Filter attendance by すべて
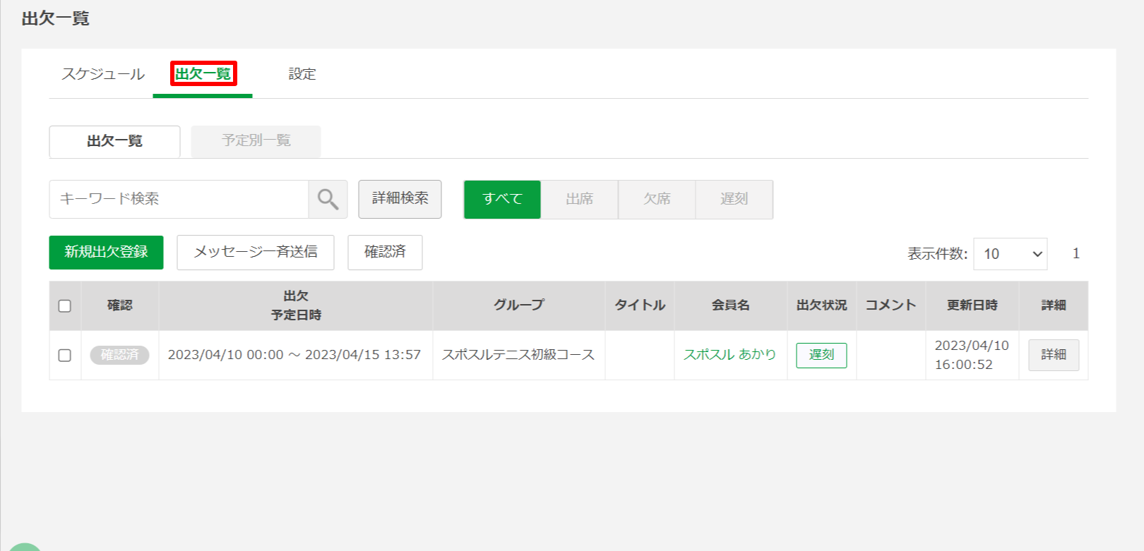 point(502,200)
